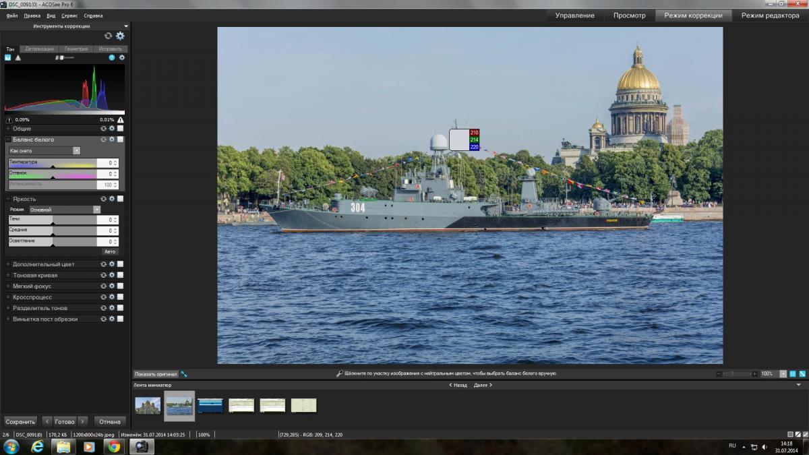This screenshot has width=809, height=455.
Task: Reset the Баланс белого settings
Action: pyautogui.click(x=104, y=140)
